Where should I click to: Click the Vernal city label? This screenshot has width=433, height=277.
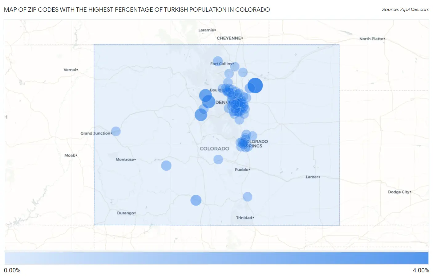(x=71, y=70)
